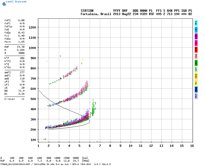205x166 pixels.
Task: Click the foEp value 0.43
Action: (x=21, y=33)
